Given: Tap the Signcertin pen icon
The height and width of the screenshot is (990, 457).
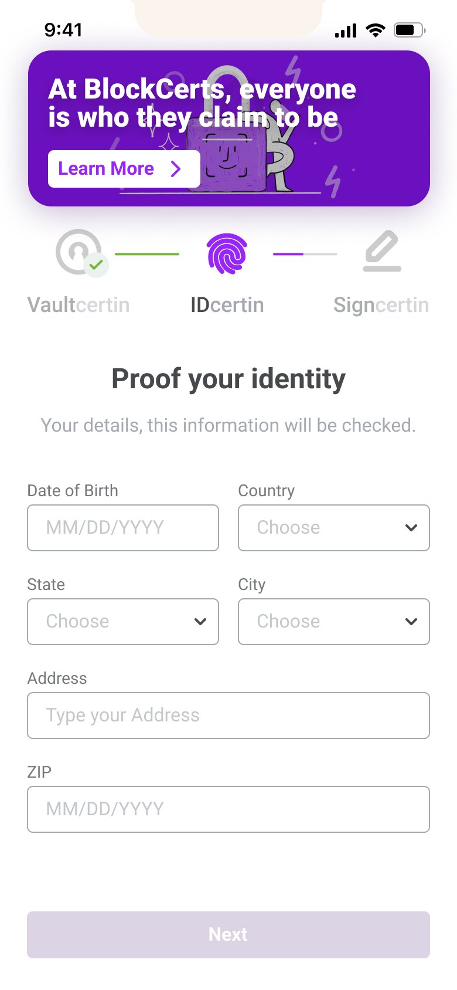Looking at the screenshot, I should click(x=382, y=252).
